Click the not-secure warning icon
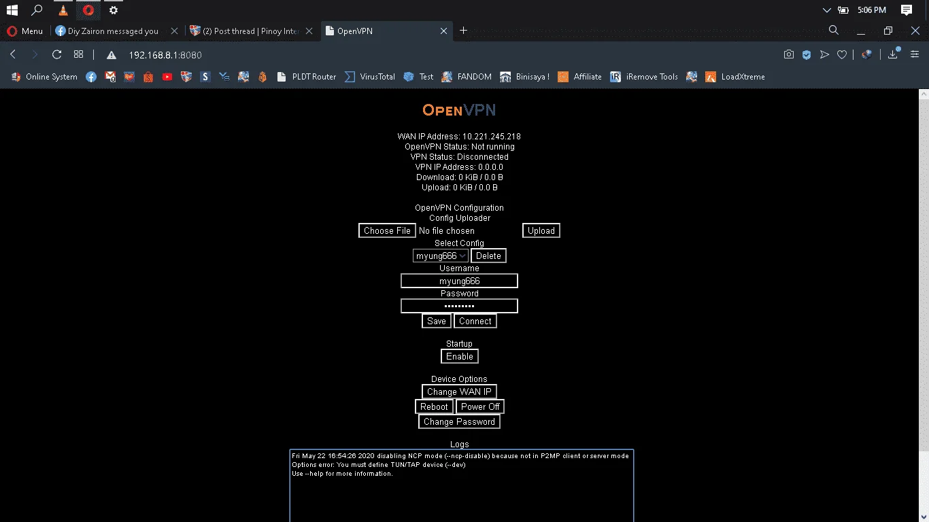Viewport: 929px width, 522px height. pos(112,55)
